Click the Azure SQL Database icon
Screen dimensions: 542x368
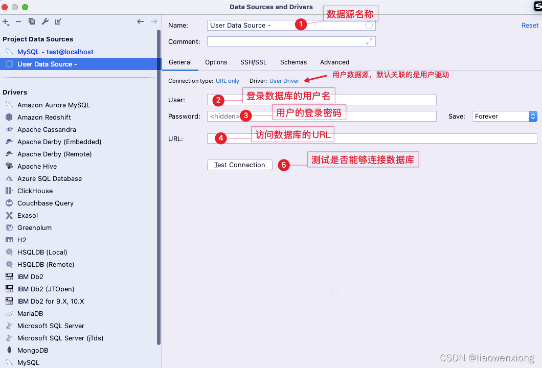tap(9, 178)
